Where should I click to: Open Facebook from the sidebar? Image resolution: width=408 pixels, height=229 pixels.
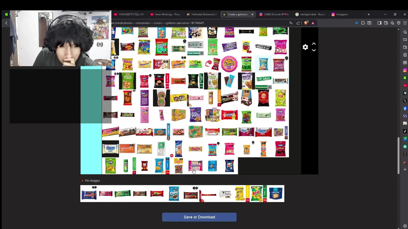click(x=405, y=108)
